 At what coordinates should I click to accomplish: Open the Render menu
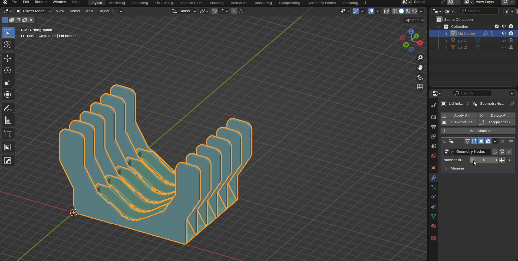(41, 2)
